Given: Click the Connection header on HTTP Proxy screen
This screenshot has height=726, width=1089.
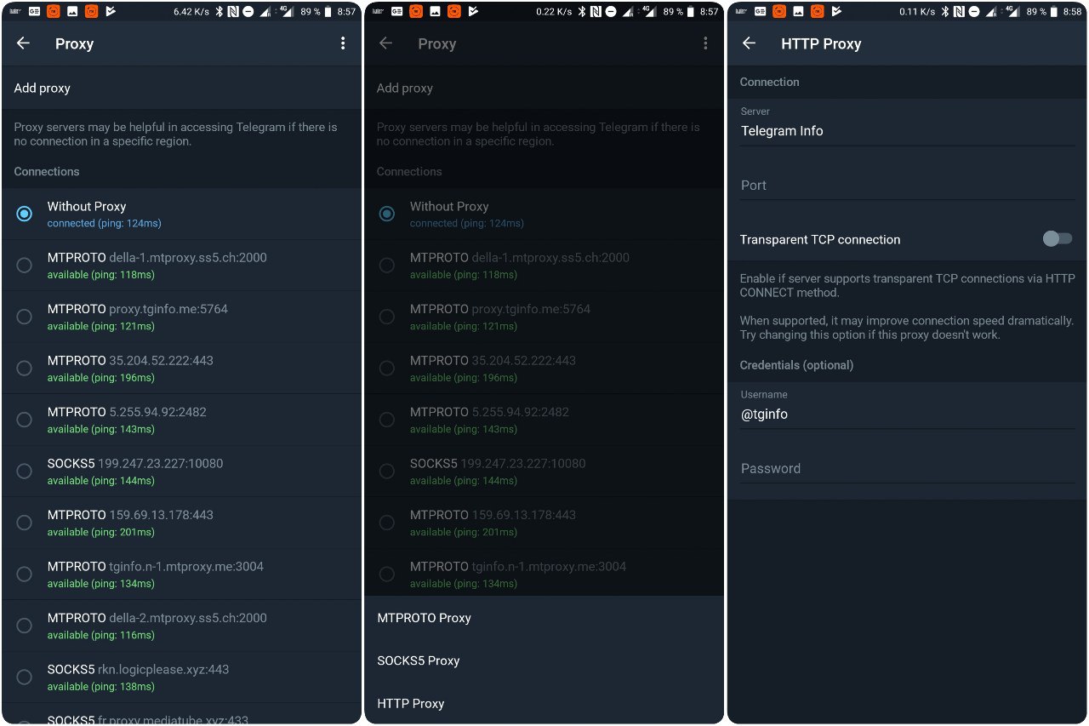Looking at the screenshot, I should [770, 82].
